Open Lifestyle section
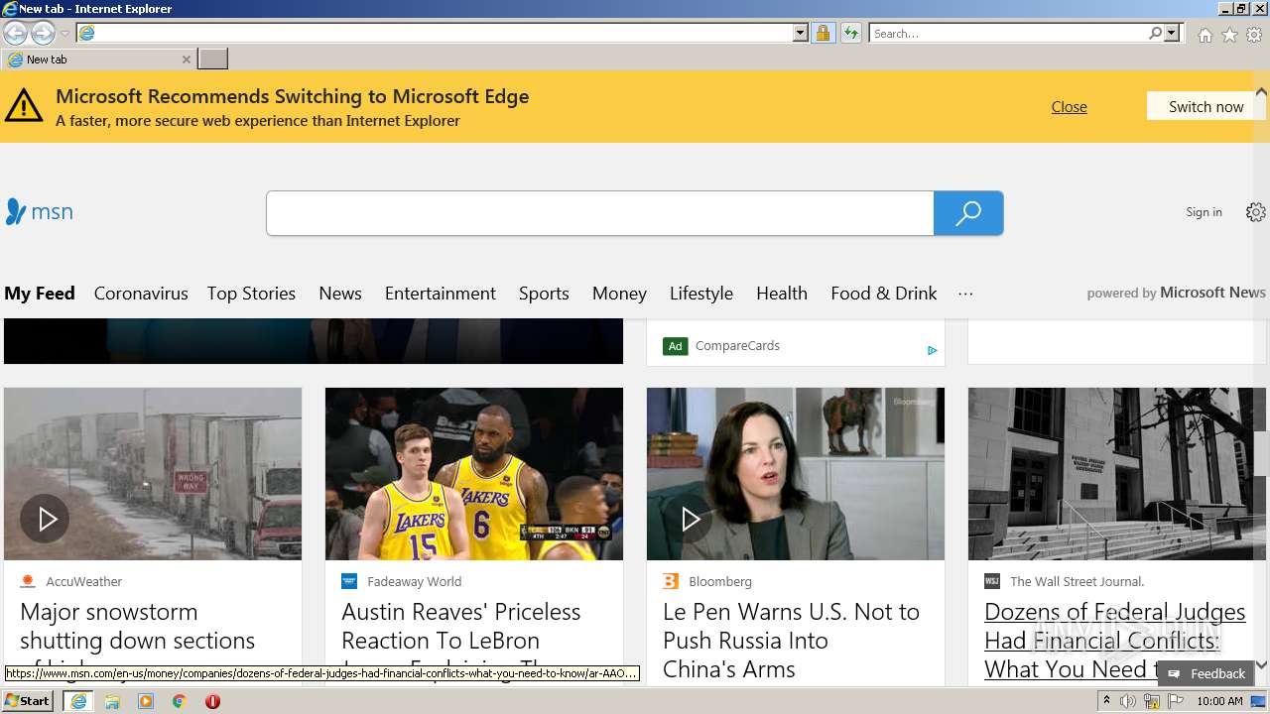This screenshot has height=714, width=1270. (701, 294)
